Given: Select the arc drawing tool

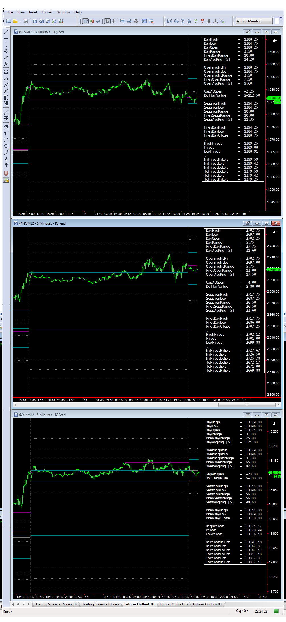Looking at the screenshot, I should pos(6,152).
